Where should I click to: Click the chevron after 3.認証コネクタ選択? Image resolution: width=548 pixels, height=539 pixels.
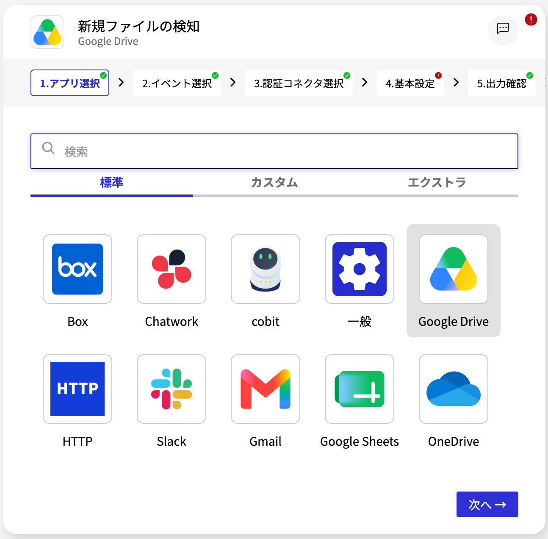tap(365, 82)
